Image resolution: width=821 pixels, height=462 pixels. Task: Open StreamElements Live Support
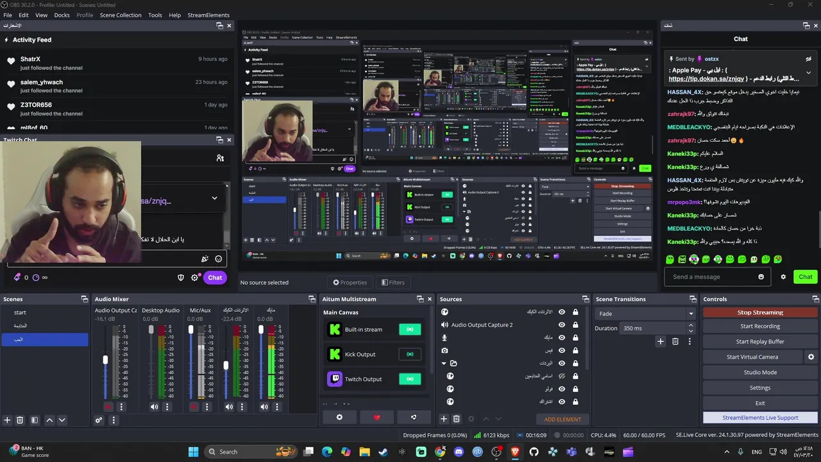[x=760, y=418]
